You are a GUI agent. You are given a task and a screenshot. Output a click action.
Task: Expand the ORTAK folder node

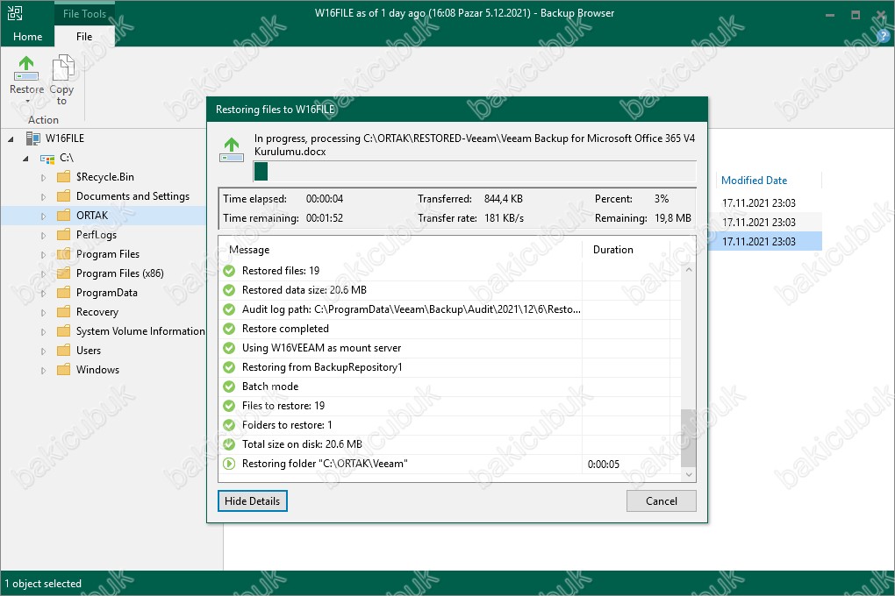coord(43,216)
